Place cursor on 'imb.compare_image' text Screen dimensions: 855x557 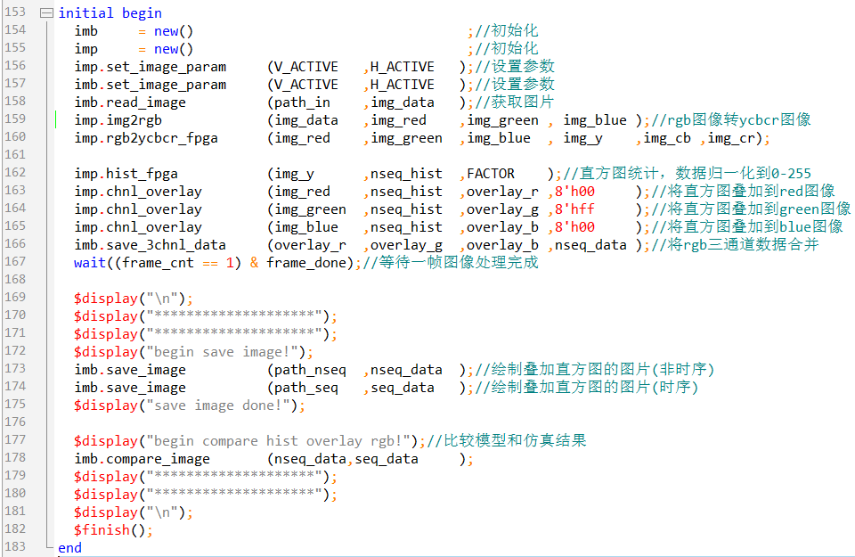point(142,459)
